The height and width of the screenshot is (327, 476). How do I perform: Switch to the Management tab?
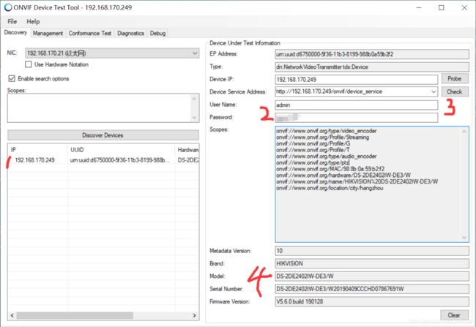(48, 33)
